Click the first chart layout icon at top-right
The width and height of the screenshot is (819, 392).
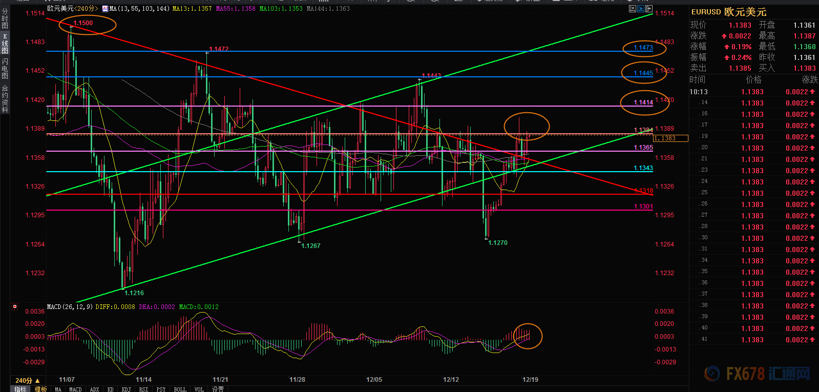(x=633, y=9)
